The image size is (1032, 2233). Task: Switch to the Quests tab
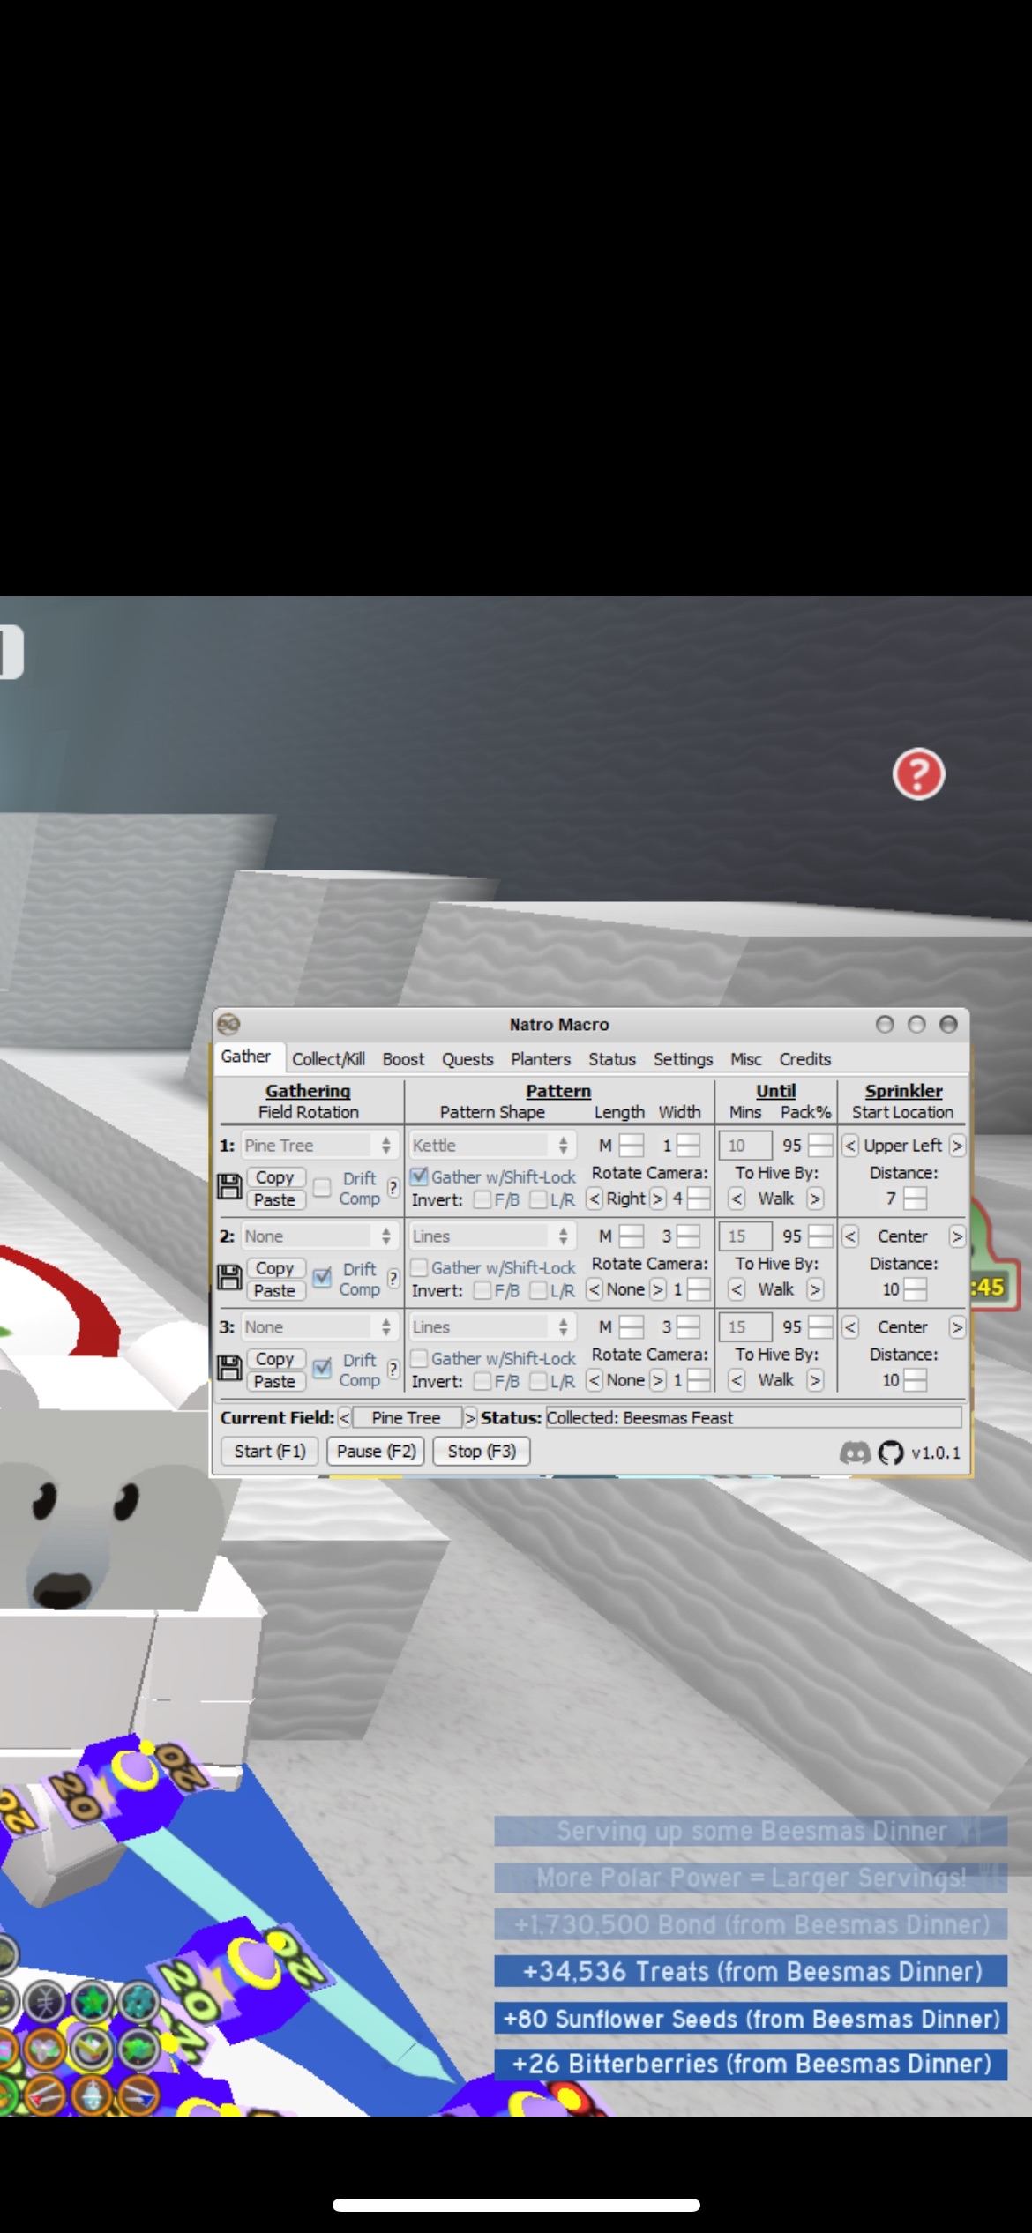pos(467,1059)
